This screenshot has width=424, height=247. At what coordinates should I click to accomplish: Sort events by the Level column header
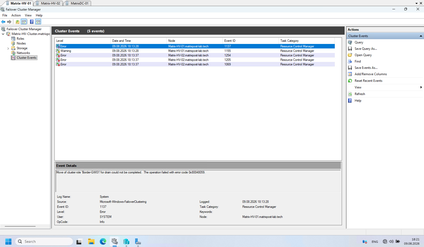click(83, 41)
